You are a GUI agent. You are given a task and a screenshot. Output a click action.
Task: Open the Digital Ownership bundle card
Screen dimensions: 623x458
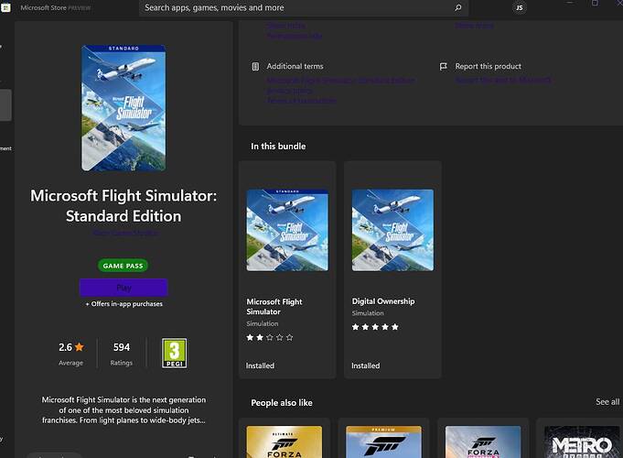392,270
